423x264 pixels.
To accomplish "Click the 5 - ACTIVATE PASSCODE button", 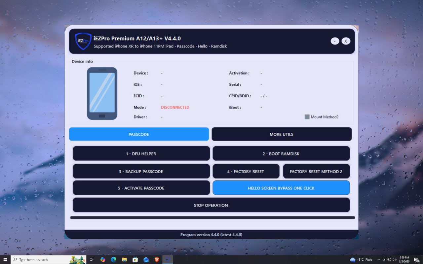I will (x=141, y=188).
